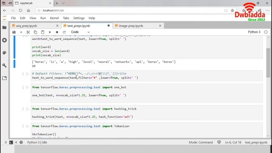Click the Tokenizer import code cell

tap(147, 130)
